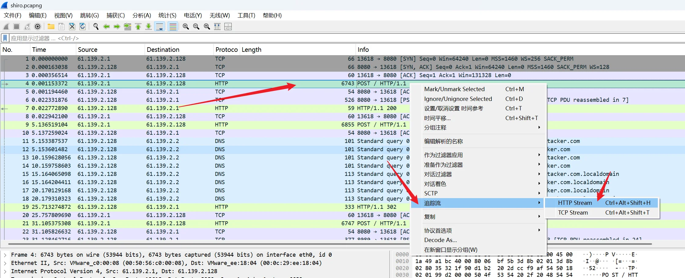Toggle auto-scroll during live capture
Viewport: 685px width, 278px height.
[160, 27]
